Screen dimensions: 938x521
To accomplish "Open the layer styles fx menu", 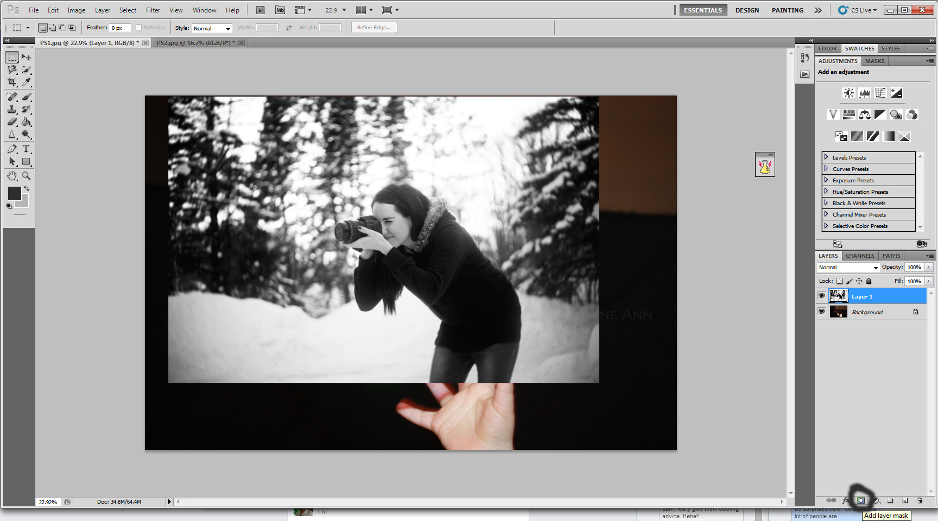I will 846,500.
